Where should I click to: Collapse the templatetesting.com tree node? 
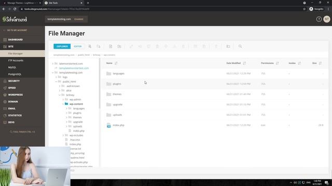click(x=53, y=72)
